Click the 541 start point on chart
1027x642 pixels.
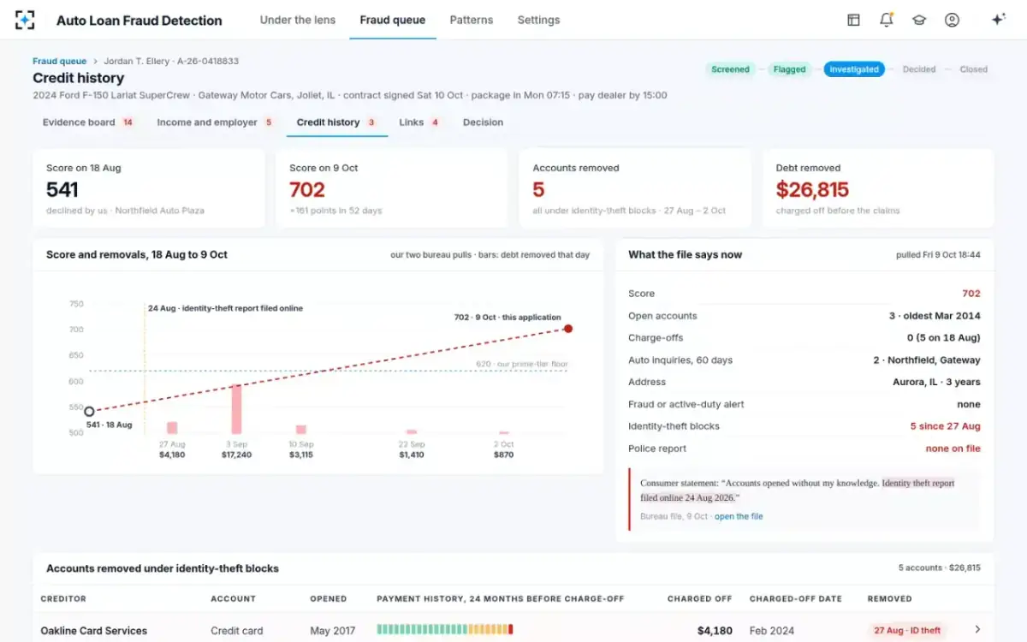pos(89,412)
